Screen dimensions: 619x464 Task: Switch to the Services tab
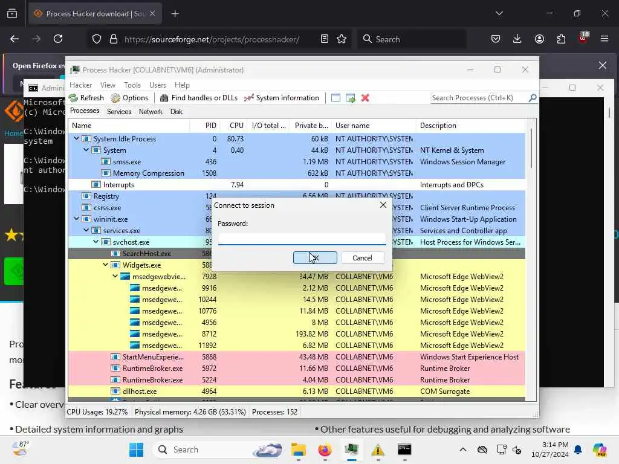click(119, 112)
